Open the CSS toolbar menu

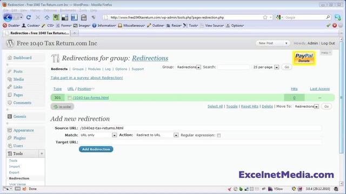click(48, 25)
